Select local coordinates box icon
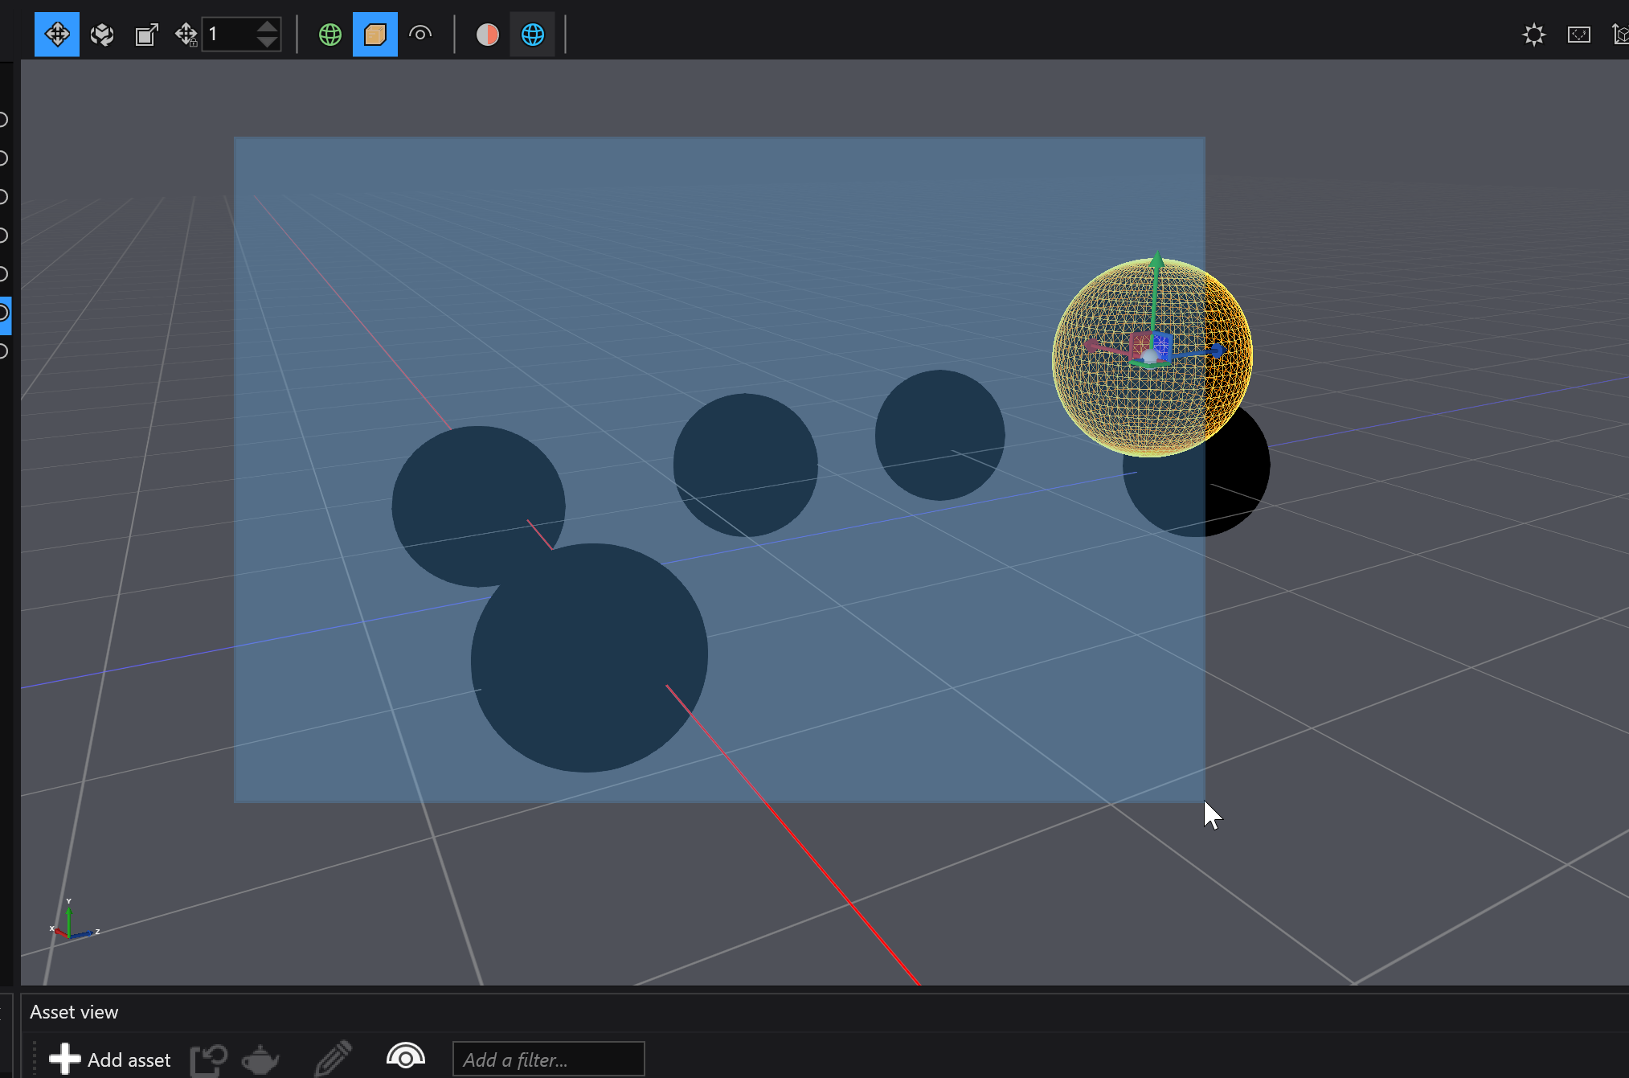The height and width of the screenshot is (1078, 1629). (375, 35)
